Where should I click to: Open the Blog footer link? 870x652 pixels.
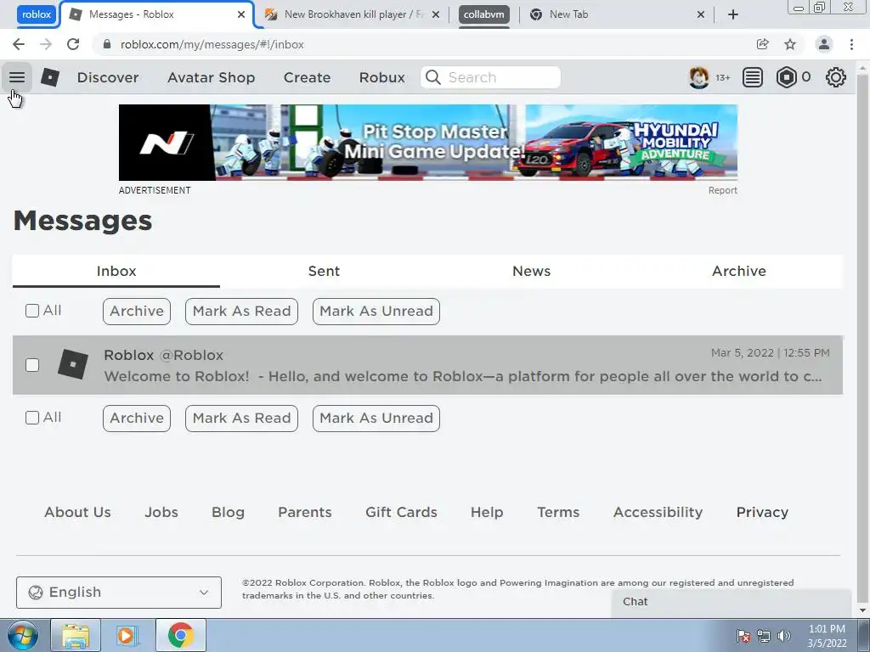[228, 513]
